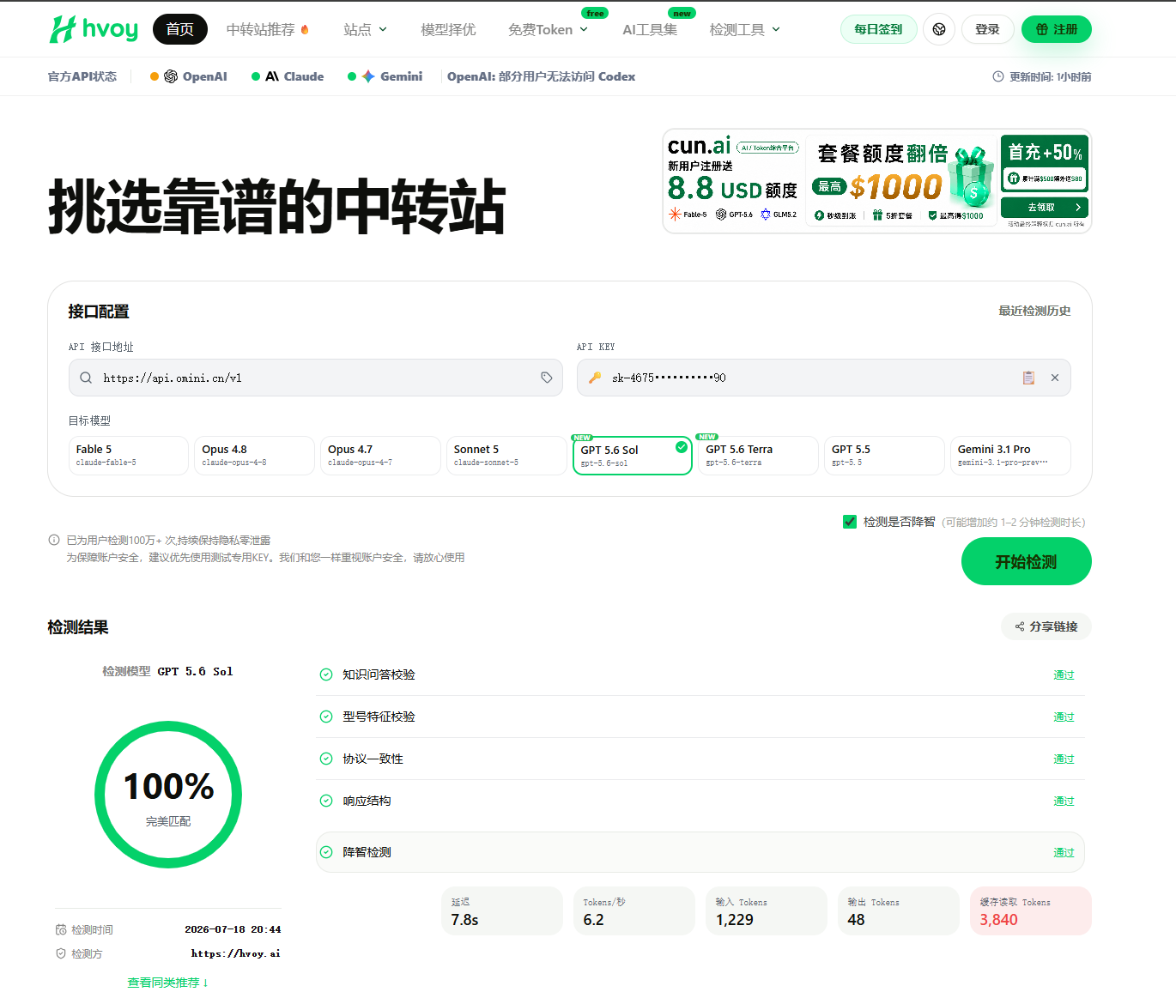
Task: Expand the 免费Token dropdown arrow
Action: (x=584, y=29)
